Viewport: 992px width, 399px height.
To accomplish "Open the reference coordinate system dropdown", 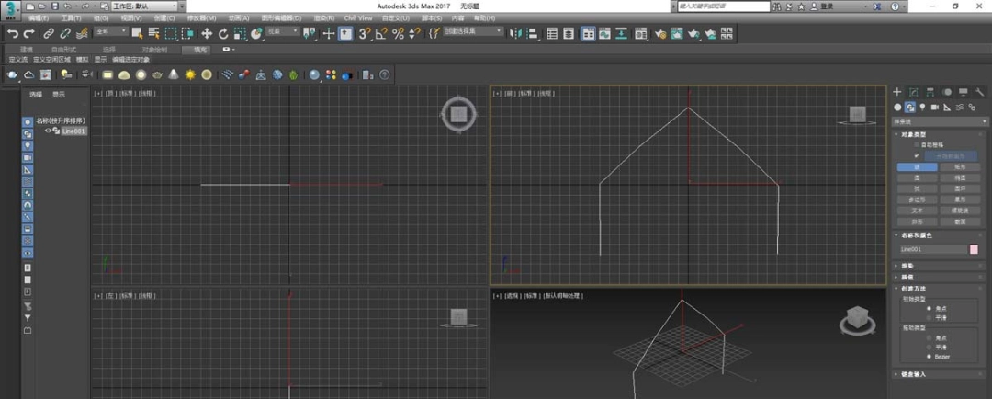I will click(x=282, y=31).
